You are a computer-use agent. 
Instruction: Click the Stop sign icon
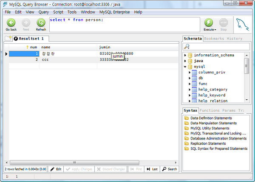coord(224,22)
